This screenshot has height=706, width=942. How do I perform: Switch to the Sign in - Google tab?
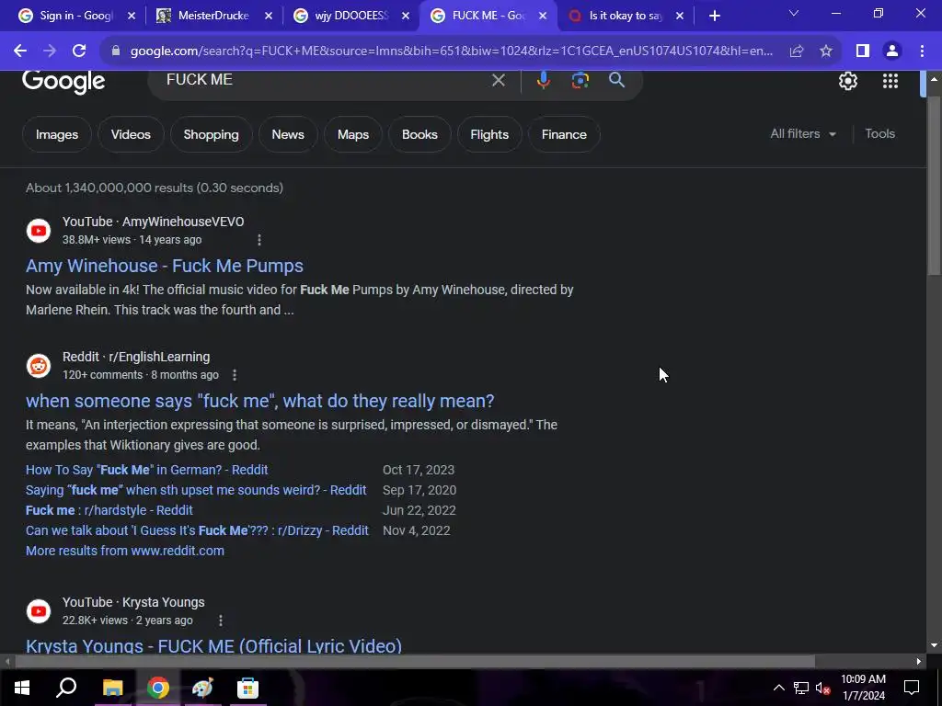[x=75, y=16]
